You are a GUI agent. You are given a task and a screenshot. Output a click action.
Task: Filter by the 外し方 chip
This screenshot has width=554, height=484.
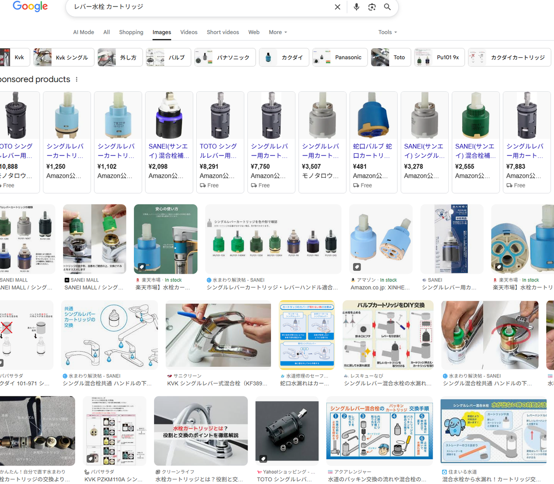click(x=120, y=57)
